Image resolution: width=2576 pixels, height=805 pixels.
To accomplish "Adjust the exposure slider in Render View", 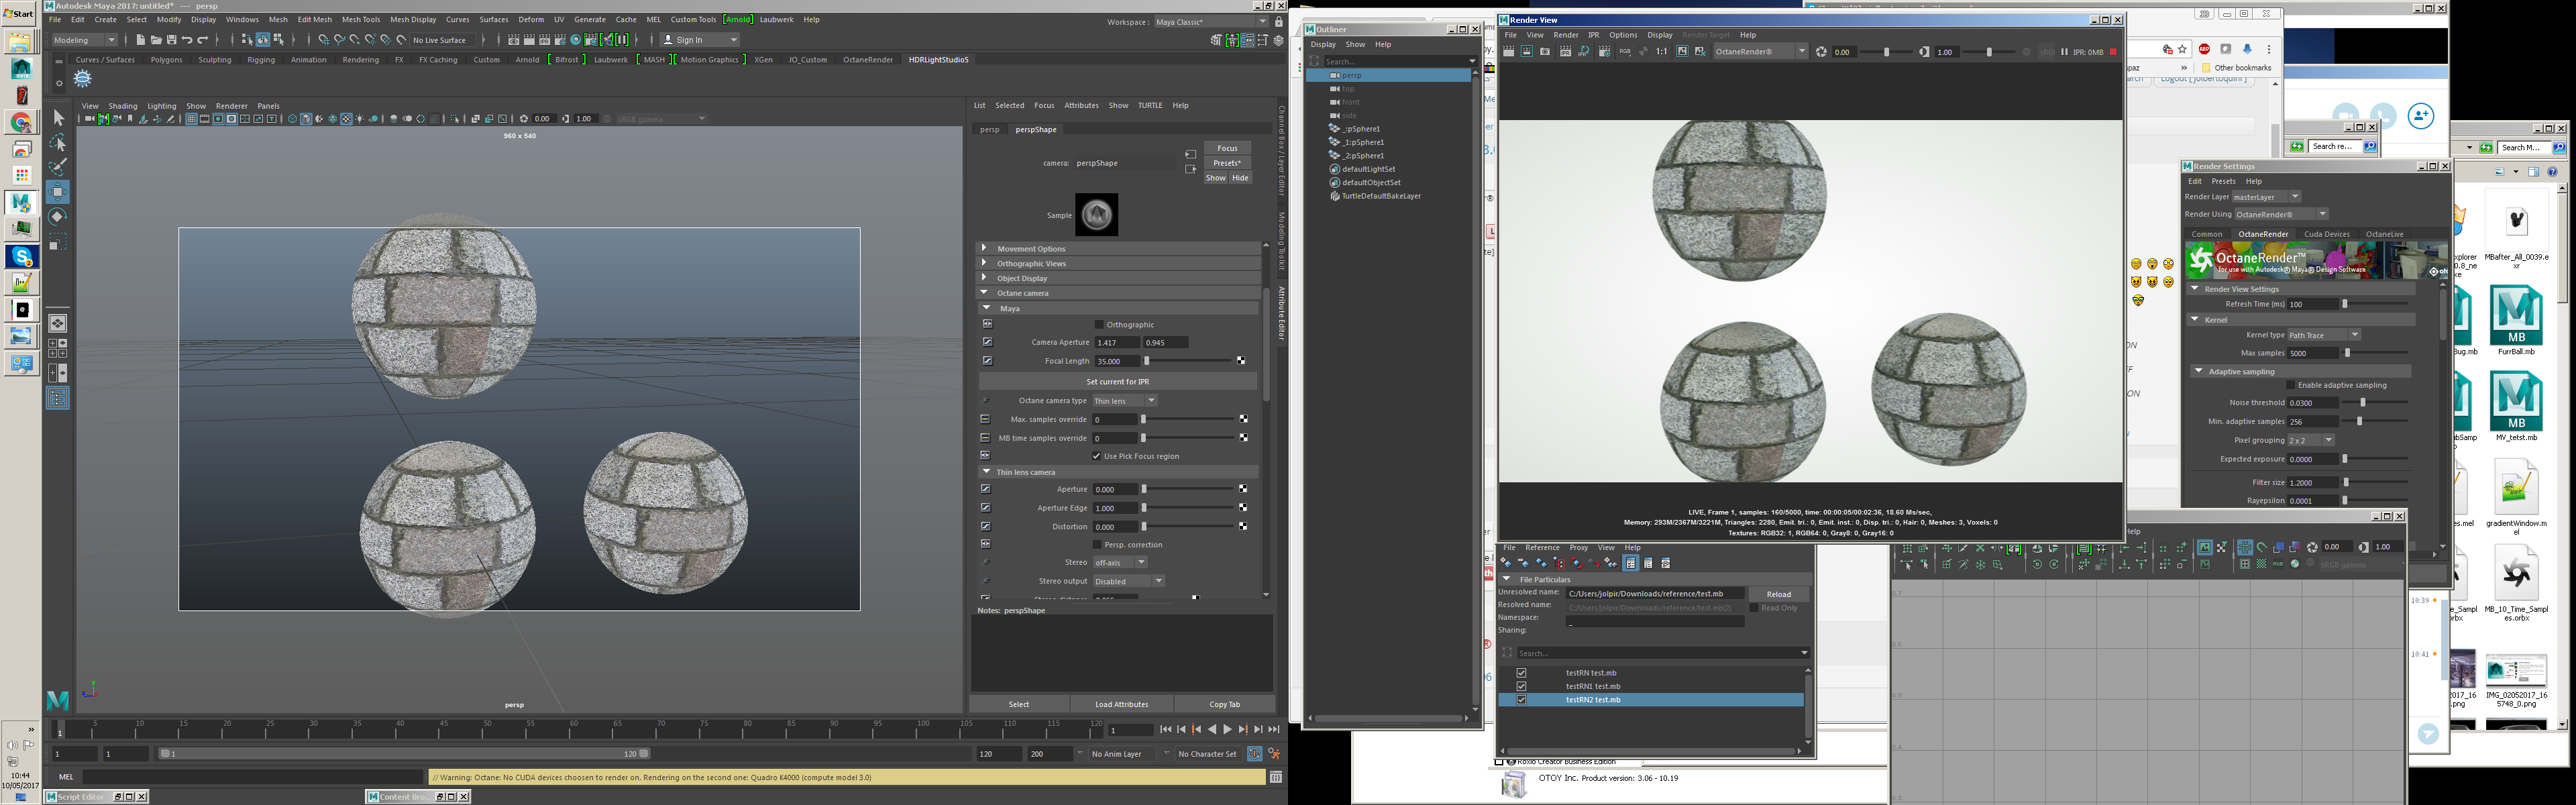I will click(x=1887, y=52).
